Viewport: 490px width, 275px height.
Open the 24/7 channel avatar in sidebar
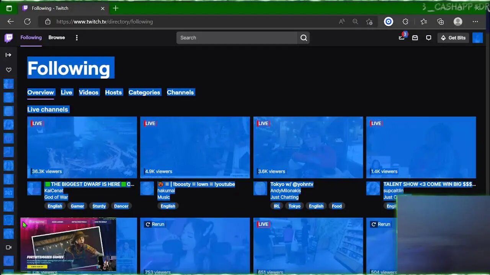coord(8,193)
